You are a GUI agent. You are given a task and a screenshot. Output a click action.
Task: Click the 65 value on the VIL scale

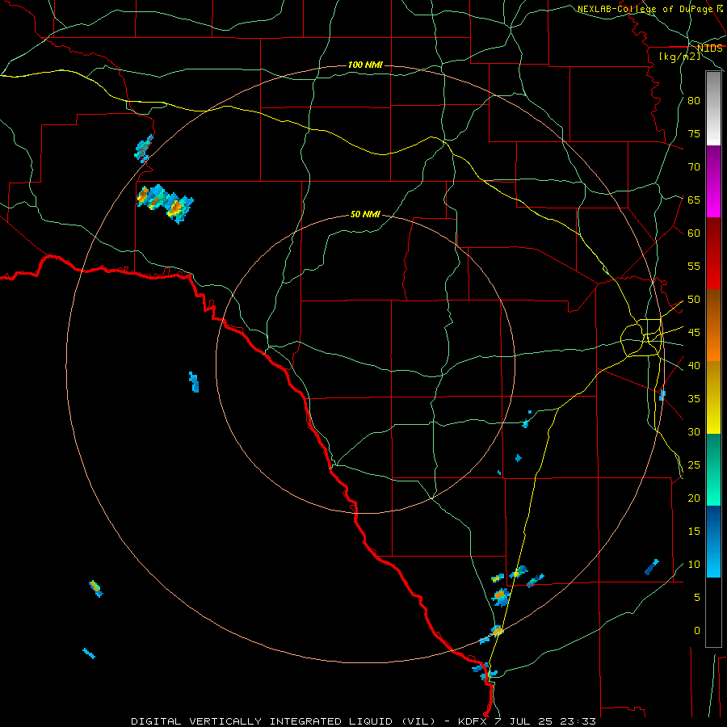click(x=694, y=200)
